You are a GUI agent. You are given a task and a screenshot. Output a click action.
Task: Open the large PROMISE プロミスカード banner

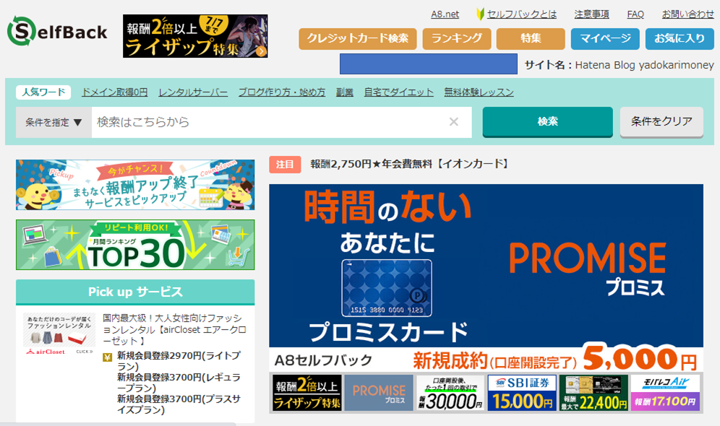486,279
